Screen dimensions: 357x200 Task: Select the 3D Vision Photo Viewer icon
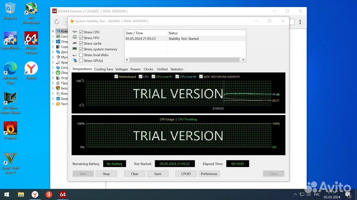(10, 103)
